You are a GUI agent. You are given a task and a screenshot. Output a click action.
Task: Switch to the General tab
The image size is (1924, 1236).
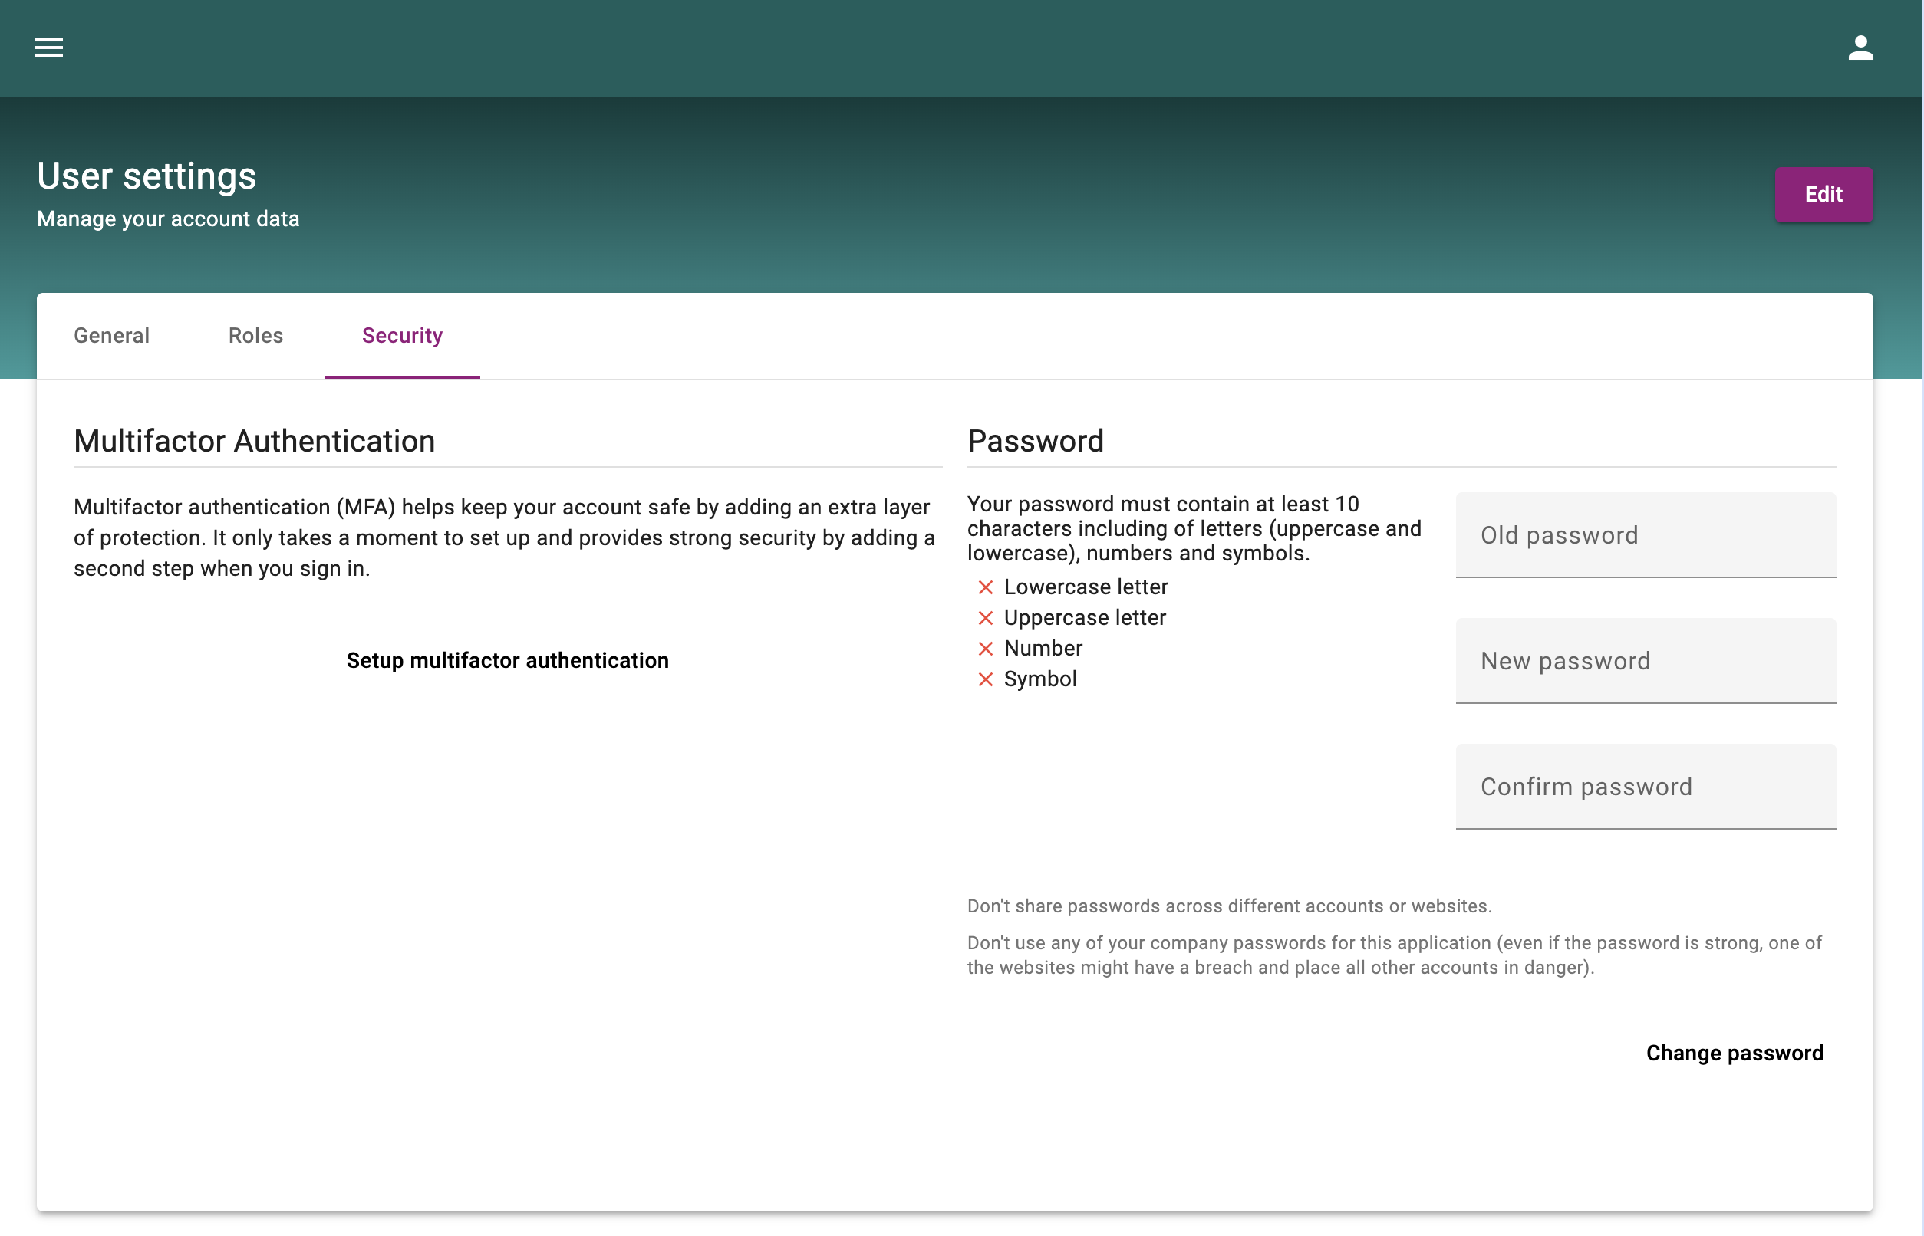click(111, 336)
